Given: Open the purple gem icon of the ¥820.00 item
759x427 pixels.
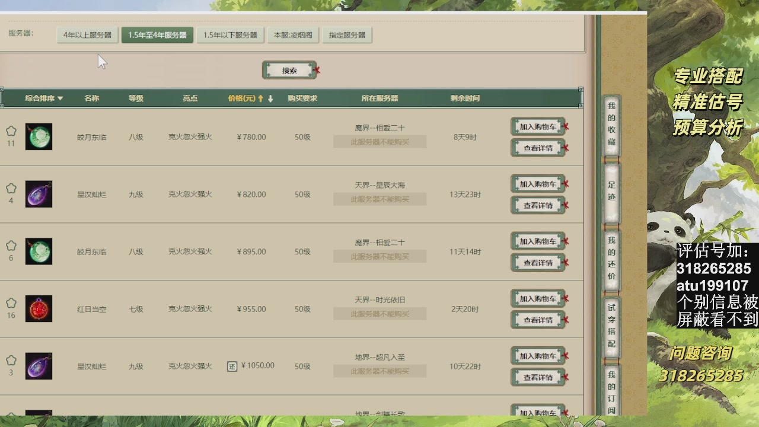Looking at the screenshot, I should pyautogui.click(x=39, y=194).
